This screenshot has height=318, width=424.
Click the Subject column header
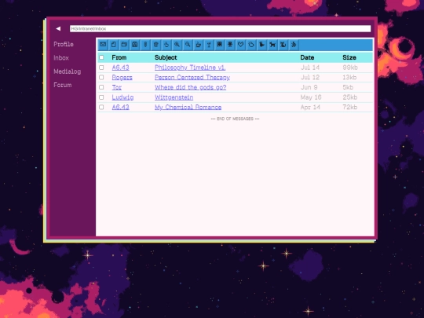tap(166, 57)
